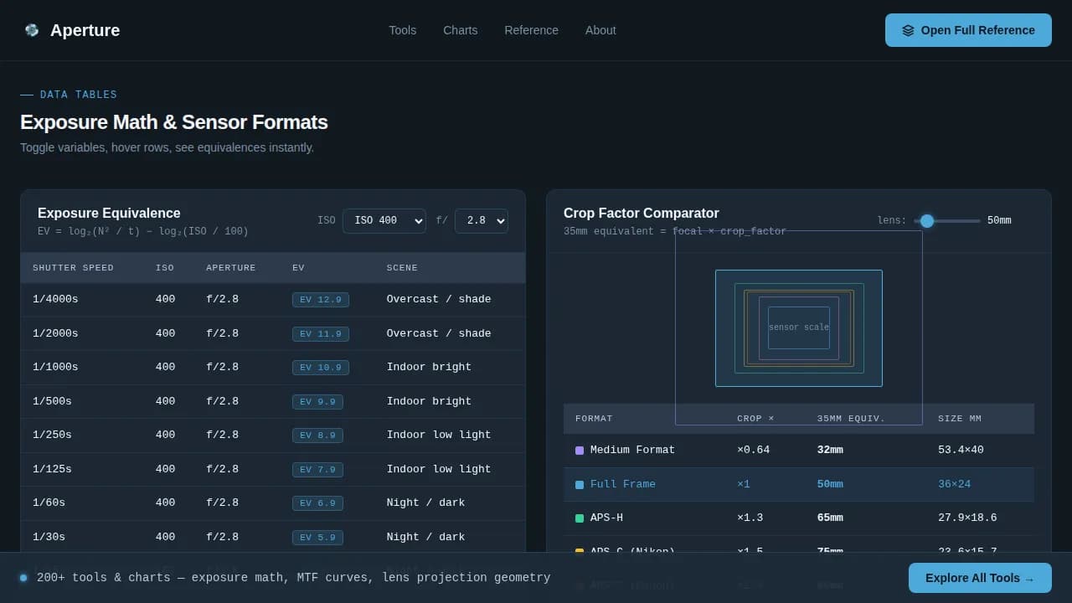Go to the About page
This screenshot has height=603, width=1072.
coord(600,30)
